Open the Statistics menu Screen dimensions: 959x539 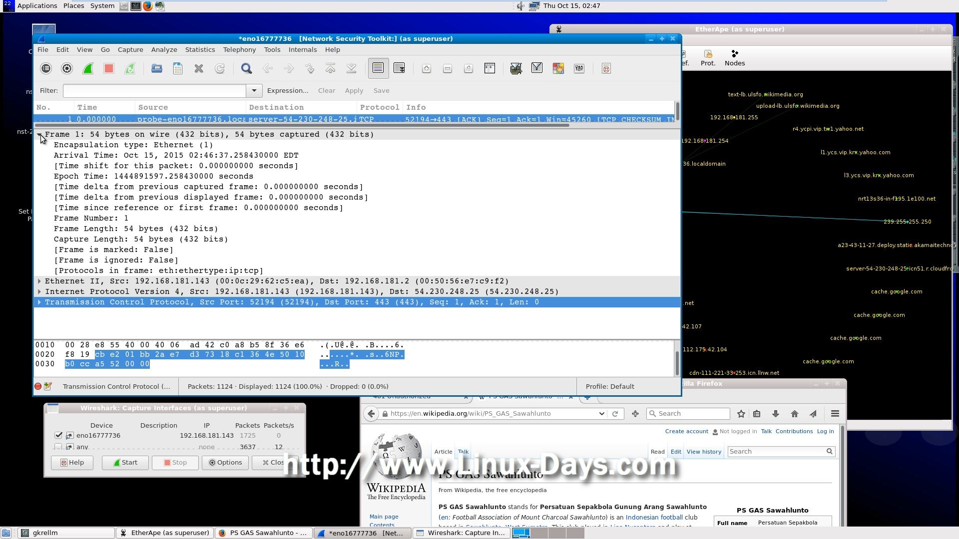(x=200, y=49)
